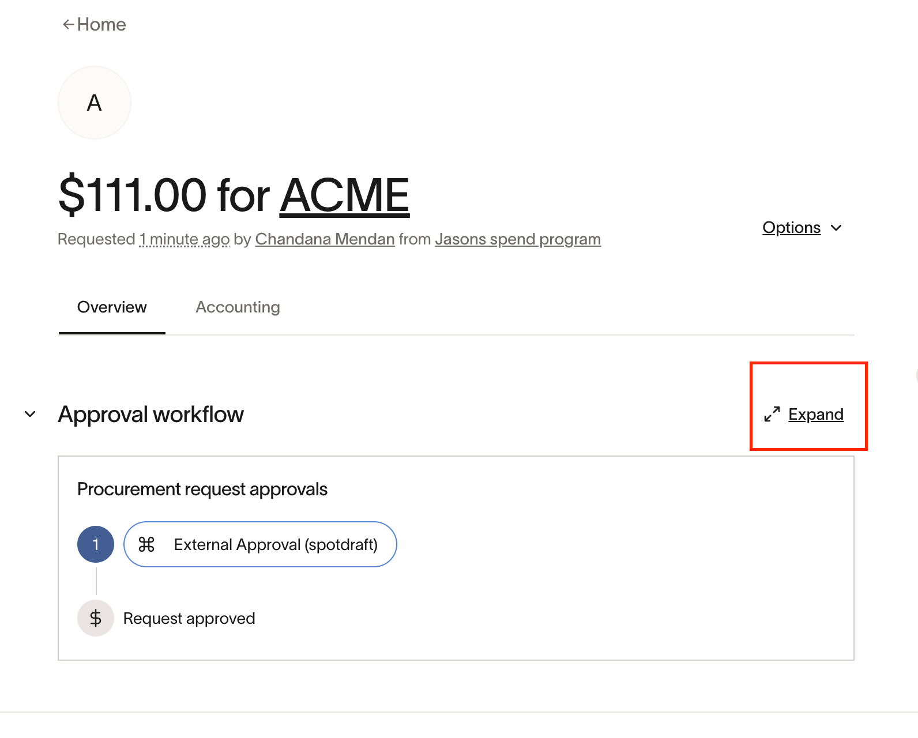
Task: Click the expand arrows icon
Action: pos(772,414)
